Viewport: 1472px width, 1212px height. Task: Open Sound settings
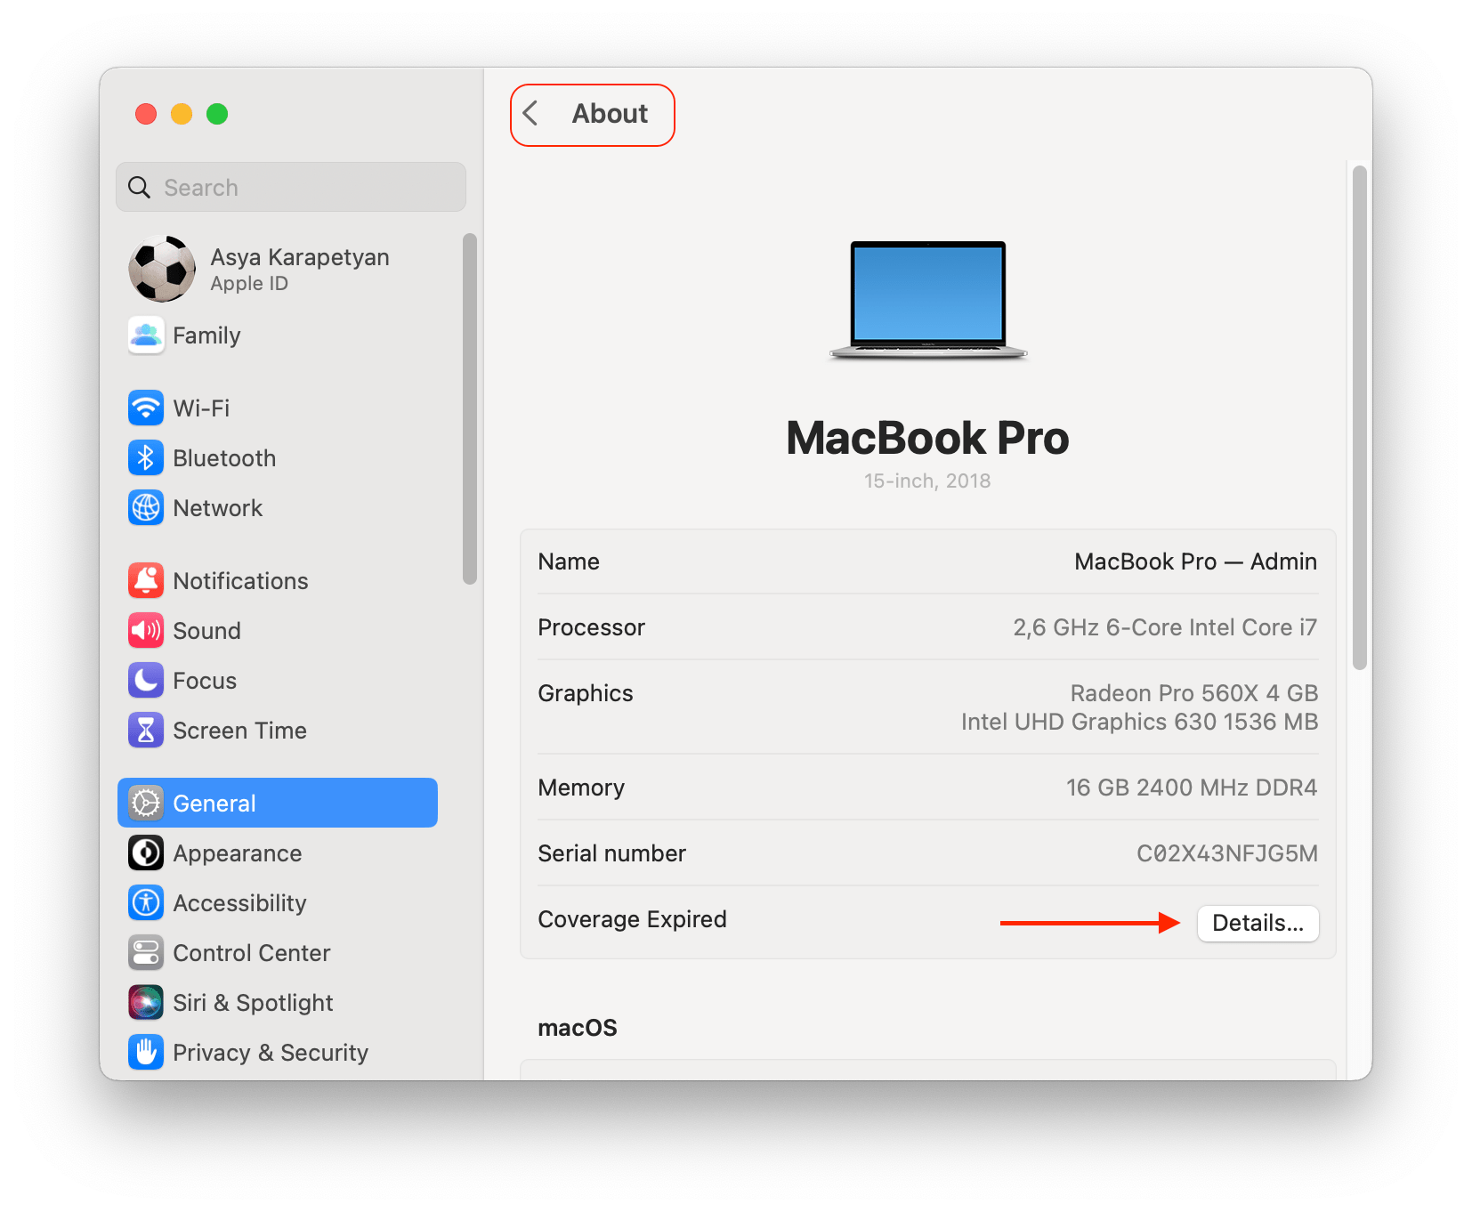pyautogui.click(x=206, y=631)
